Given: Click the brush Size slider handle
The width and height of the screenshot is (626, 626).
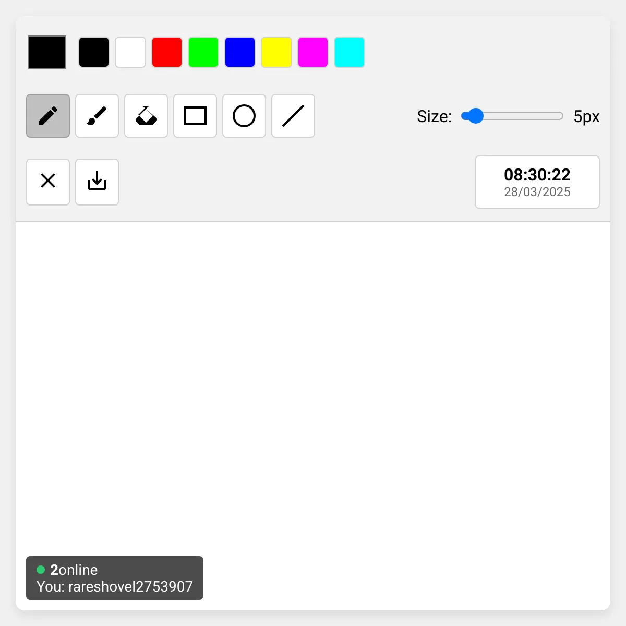Looking at the screenshot, I should (475, 116).
